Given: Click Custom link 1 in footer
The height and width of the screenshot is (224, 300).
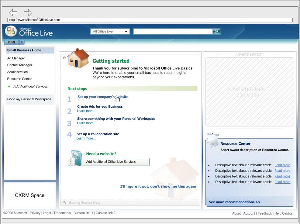Looking at the screenshot, I should 83,213.
